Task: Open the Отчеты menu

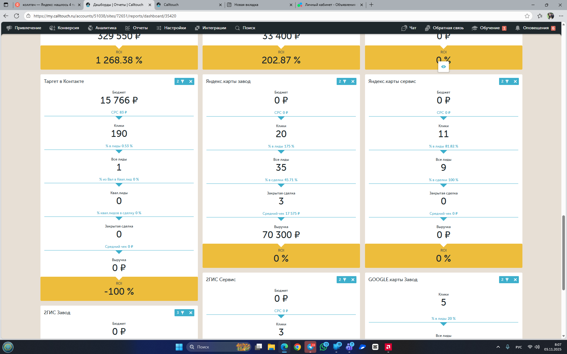Action: [136, 28]
